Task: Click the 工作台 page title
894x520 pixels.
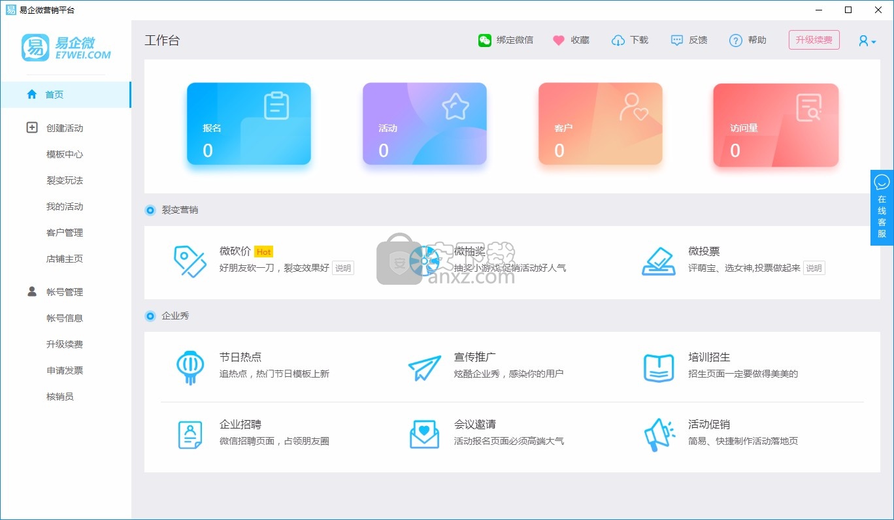Action: [162, 41]
